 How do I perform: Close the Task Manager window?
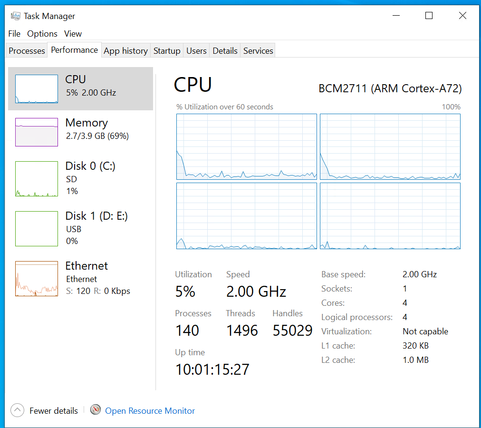(462, 15)
